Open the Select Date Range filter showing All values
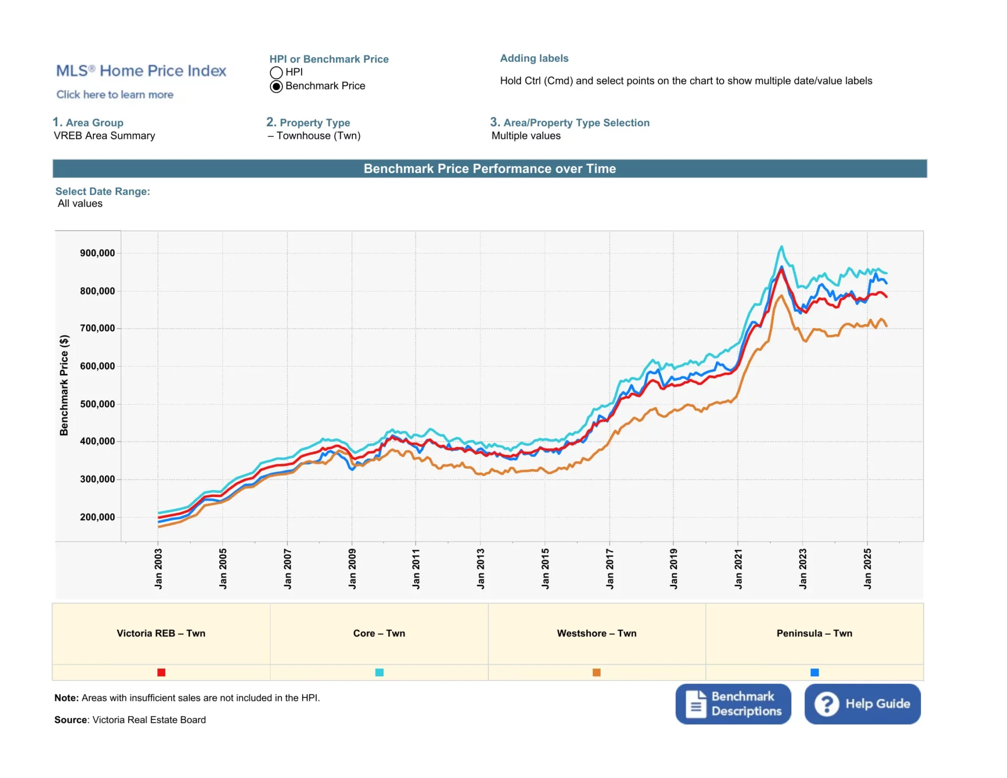Viewport: 1007px width, 778px height. point(80,203)
